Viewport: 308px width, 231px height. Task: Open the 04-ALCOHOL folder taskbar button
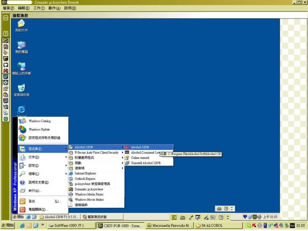click(x=218, y=226)
